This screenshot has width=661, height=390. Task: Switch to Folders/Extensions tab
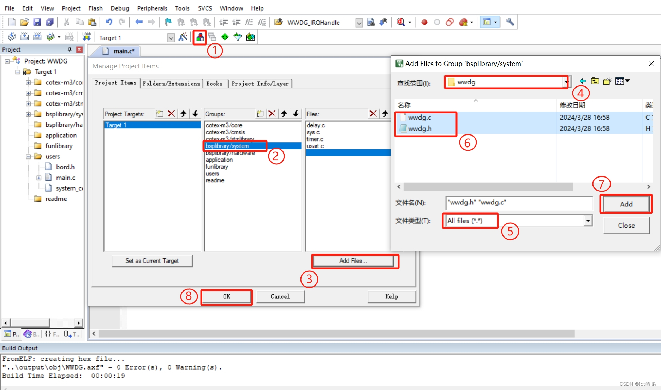point(171,83)
